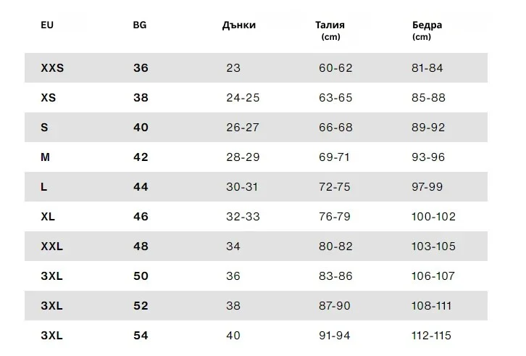Select BG size 40
Viewport: 526px width, 356px height.
point(141,128)
